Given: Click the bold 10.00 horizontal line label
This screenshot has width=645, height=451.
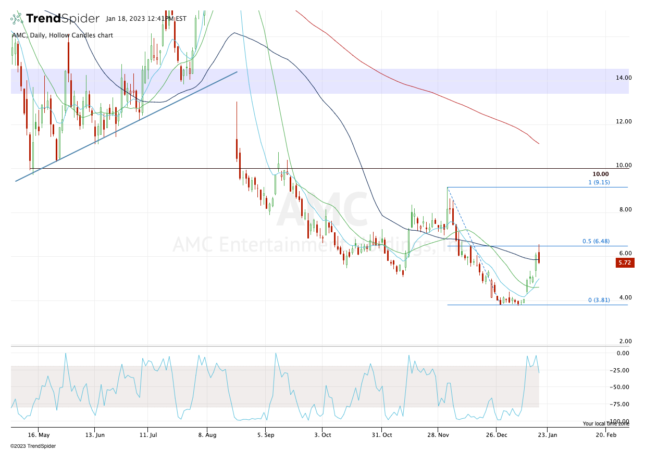Looking at the screenshot, I should tap(600, 174).
